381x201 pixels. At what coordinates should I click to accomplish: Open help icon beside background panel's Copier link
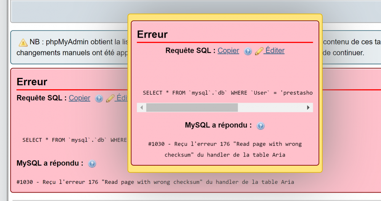99,98
